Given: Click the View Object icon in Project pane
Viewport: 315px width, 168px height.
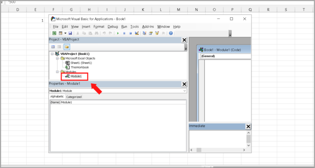Looking at the screenshot, I should coord(59,47).
